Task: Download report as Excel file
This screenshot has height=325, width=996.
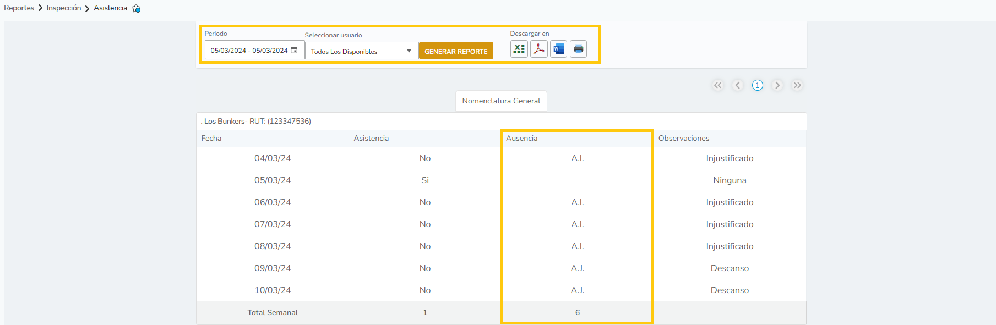Action: (x=519, y=49)
